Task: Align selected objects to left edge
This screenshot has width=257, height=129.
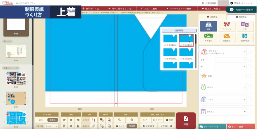Action: 64,120
